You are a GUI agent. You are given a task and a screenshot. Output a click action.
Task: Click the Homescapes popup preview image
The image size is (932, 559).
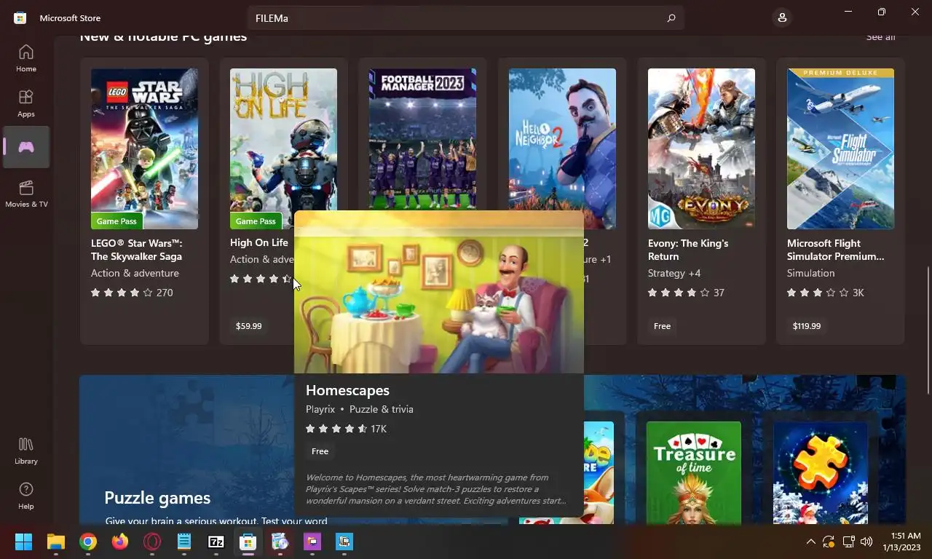[439, 293]
